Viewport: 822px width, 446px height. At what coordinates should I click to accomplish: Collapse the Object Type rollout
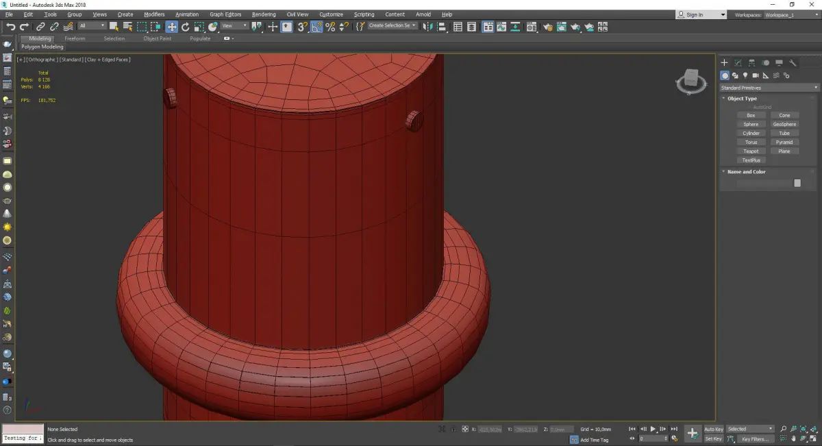[x=742, y=99]
